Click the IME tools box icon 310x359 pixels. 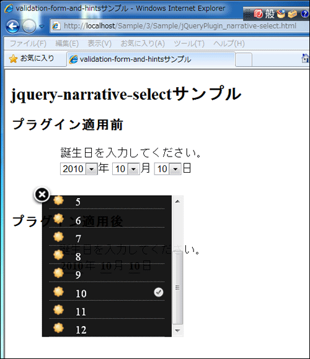(293, 14)
